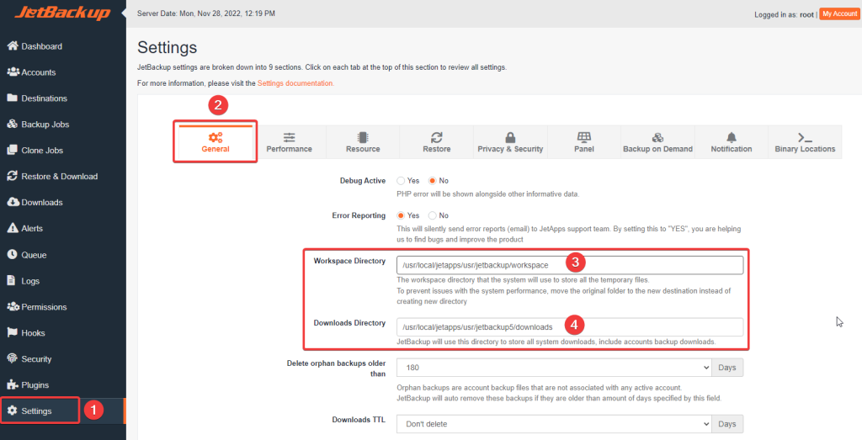Click the Backup on Demand cubes icon

pyautogui.click(x=657, y=137)
